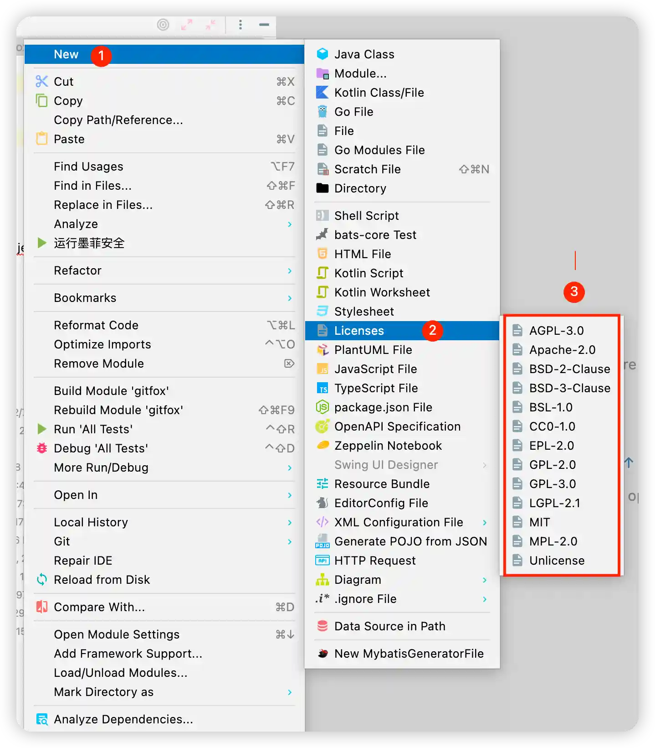
Task: Choose the GPL-3.0 license
Action: [562, 484]
